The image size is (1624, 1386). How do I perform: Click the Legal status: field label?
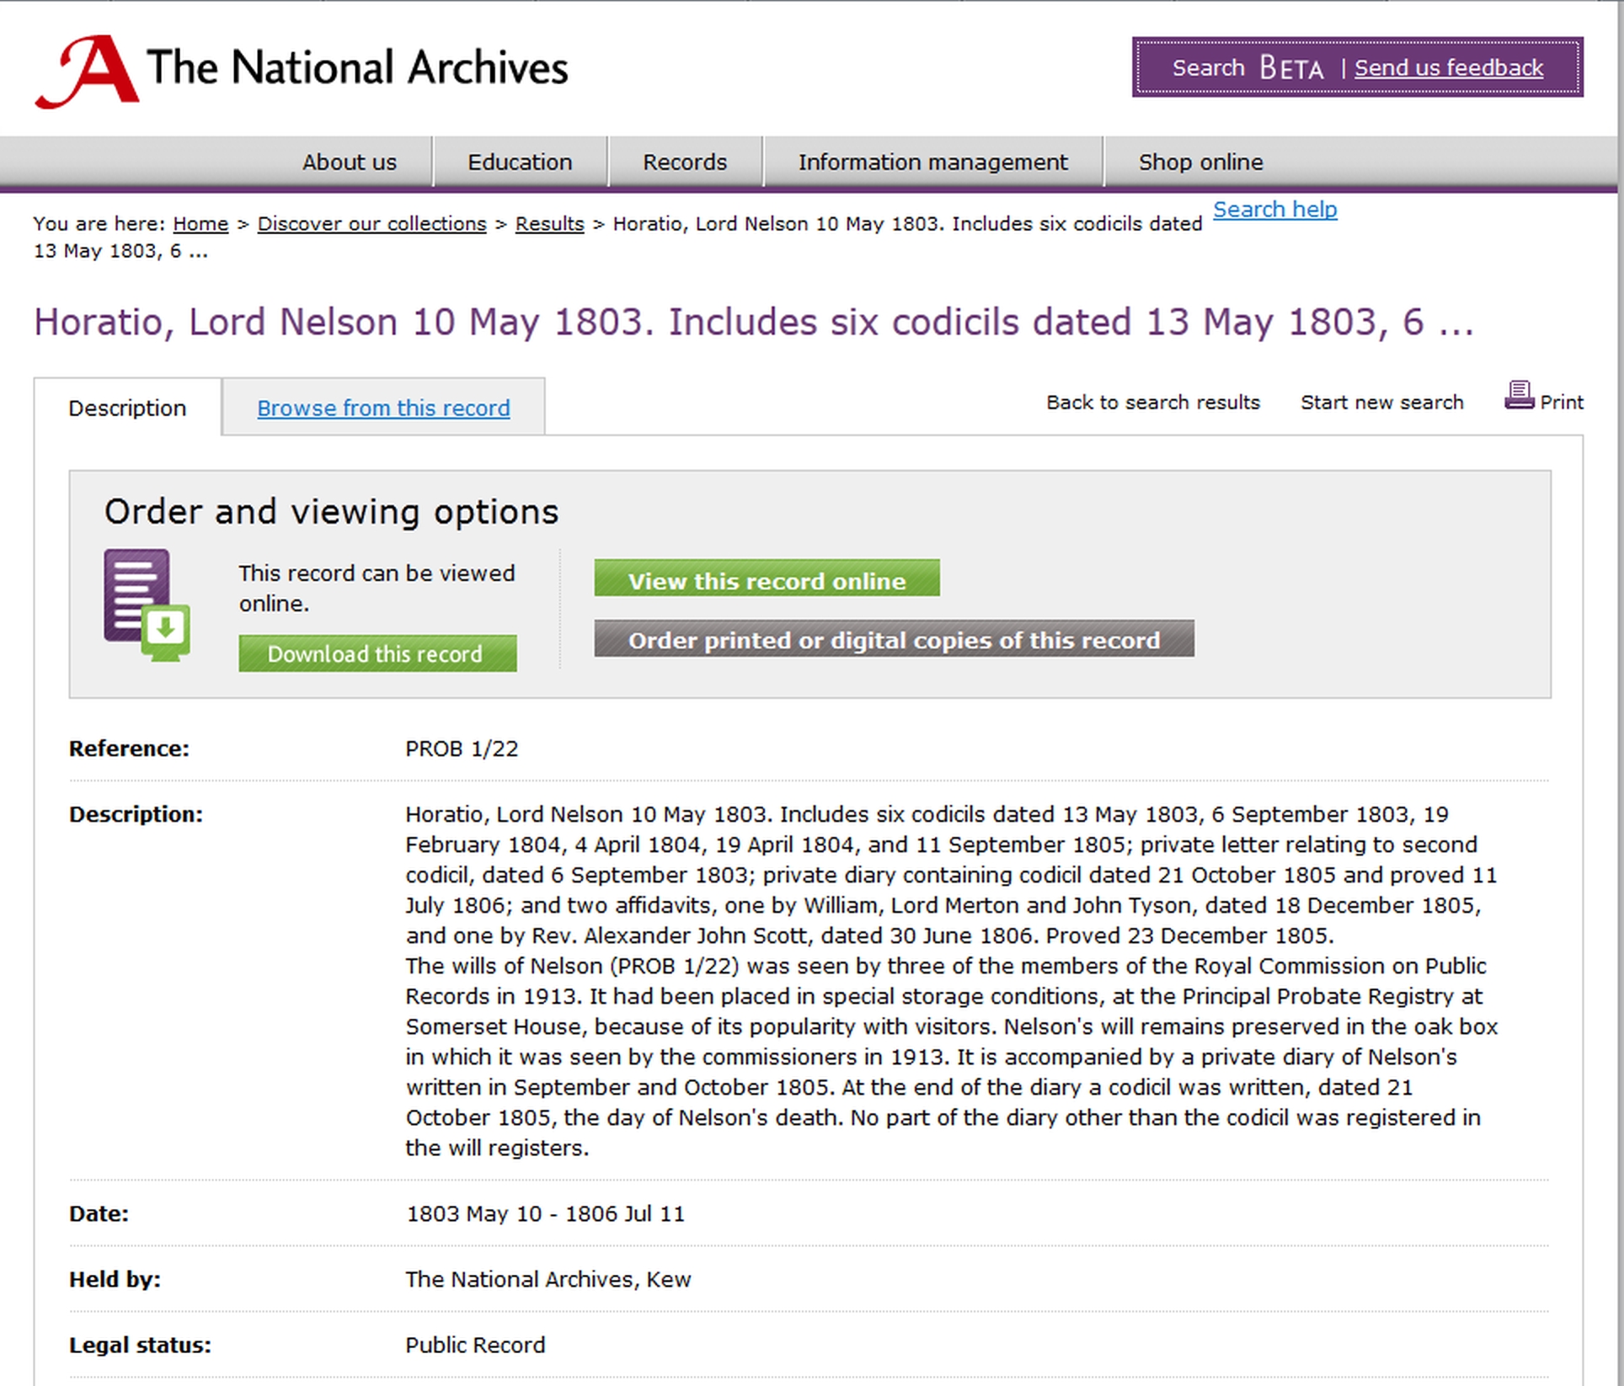pyautogui.click(x=140, y=1345)
